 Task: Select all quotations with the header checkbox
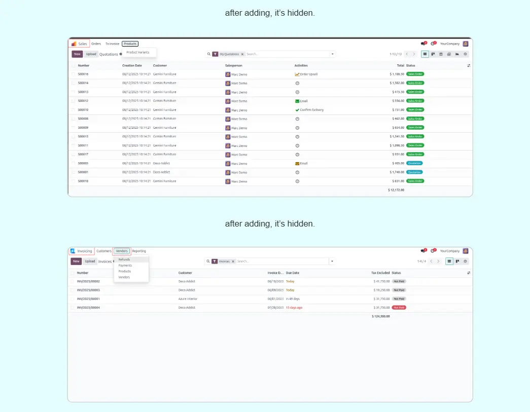74,65
